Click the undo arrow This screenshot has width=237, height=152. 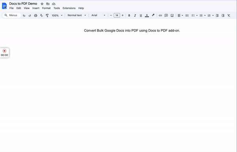click(24, 15)
